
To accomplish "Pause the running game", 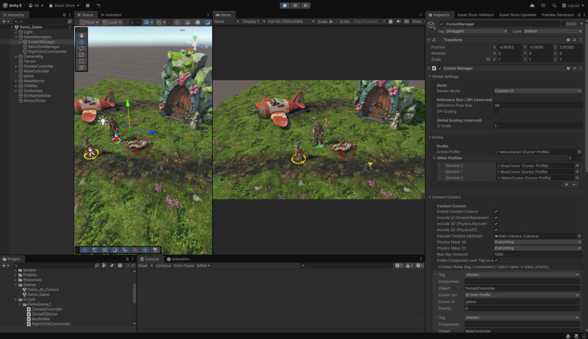I will coord(295,5).
